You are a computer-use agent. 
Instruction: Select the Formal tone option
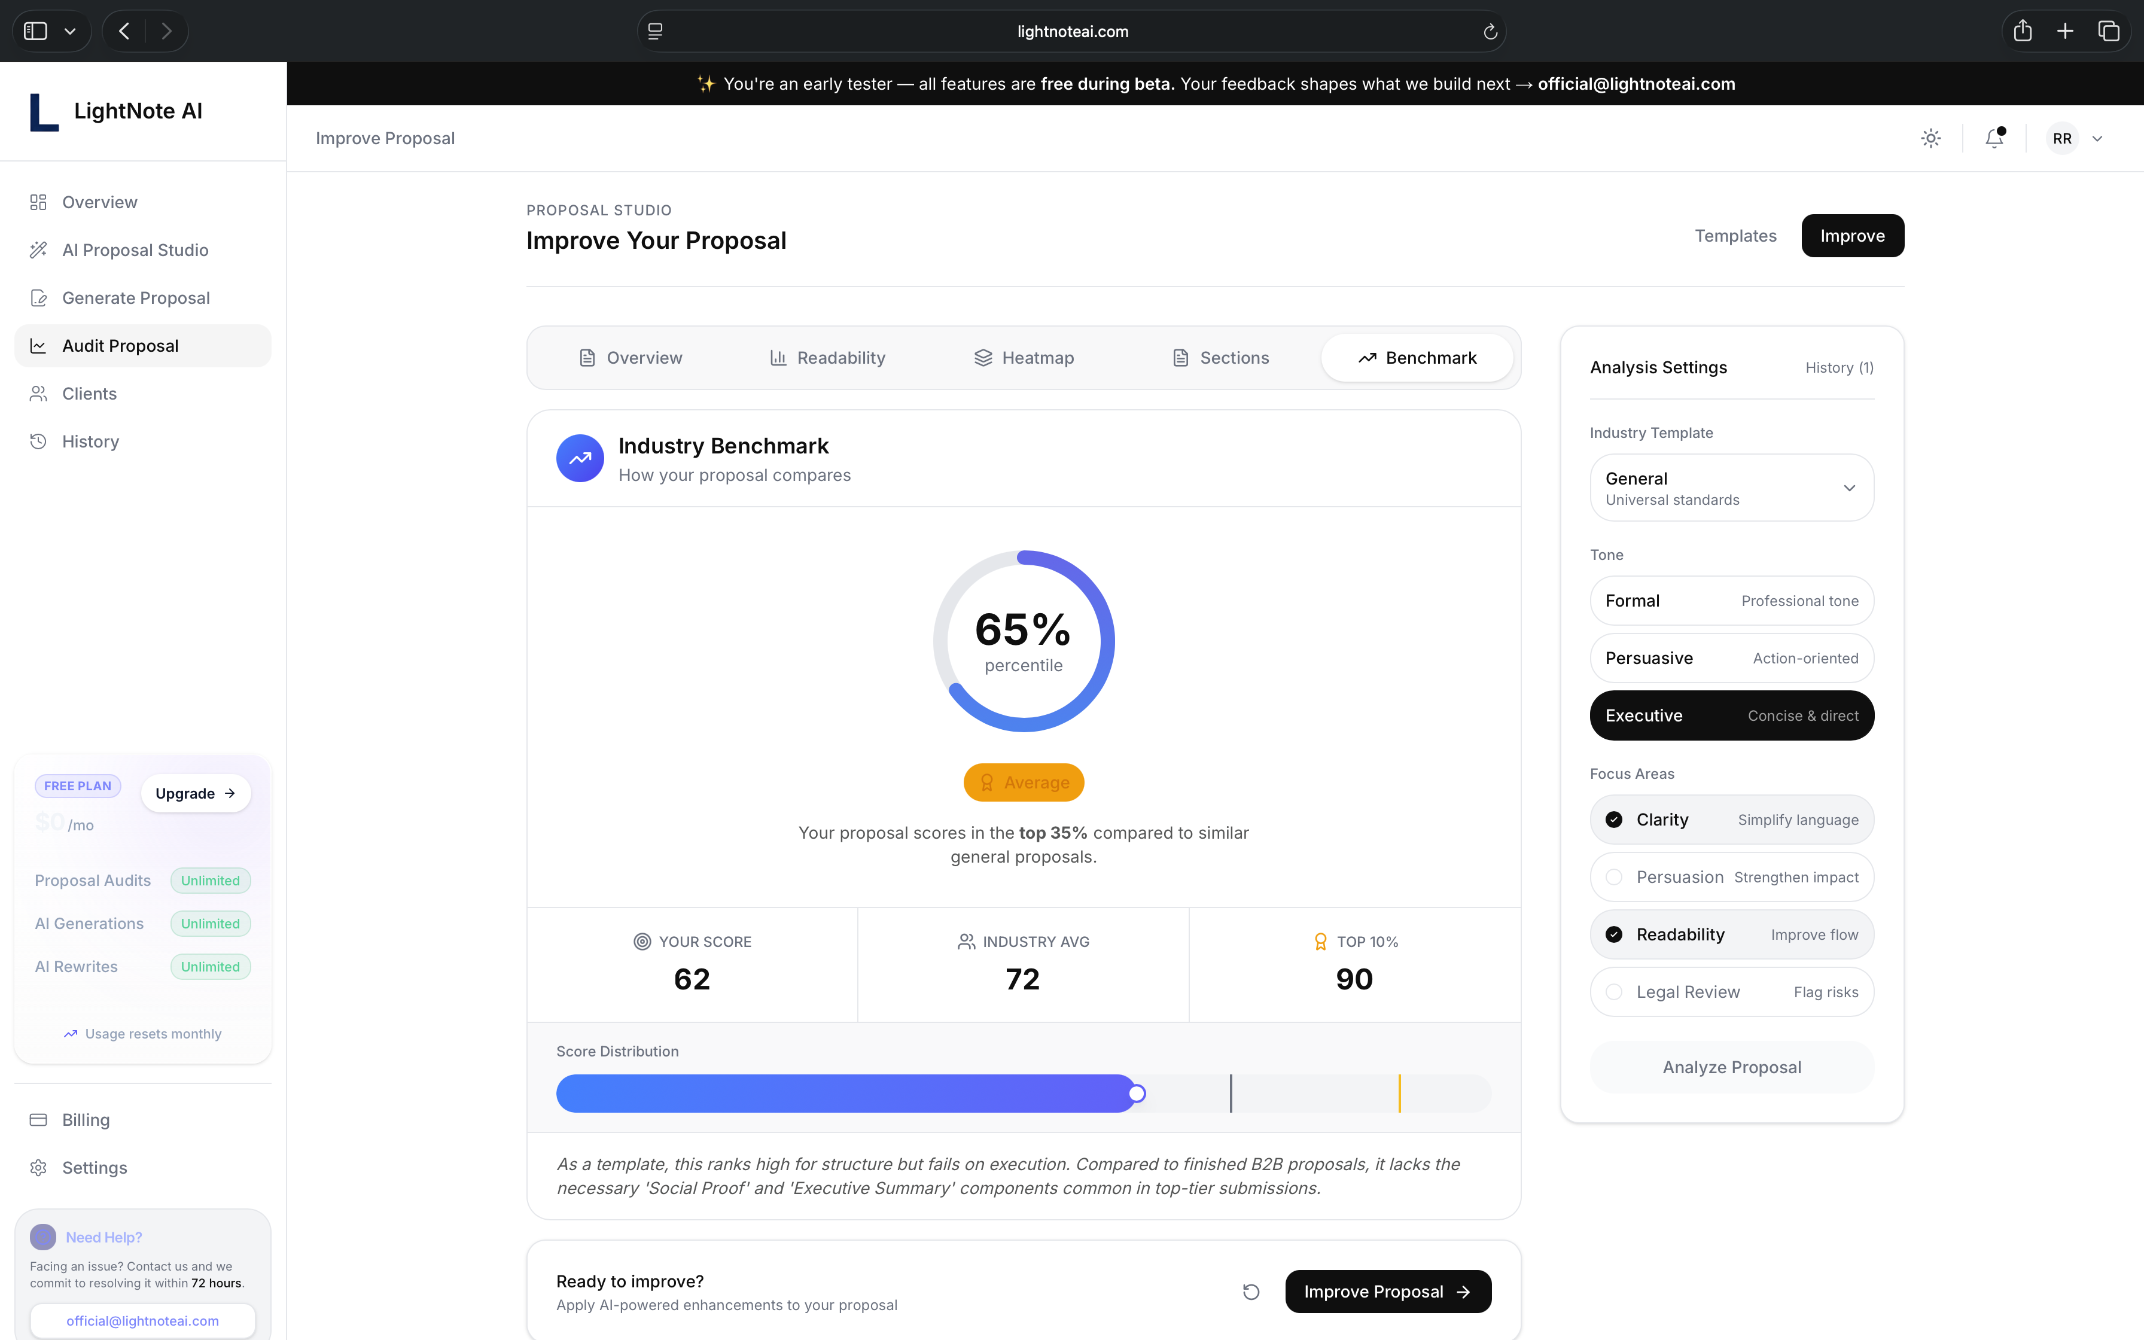coord(1731,601)
